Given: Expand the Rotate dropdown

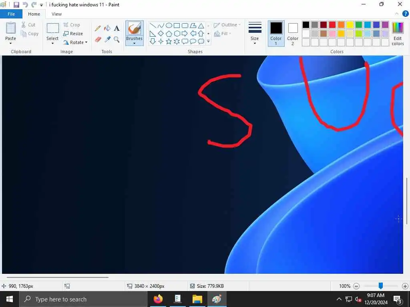Looking at the screenshot, I should (86, 42).
